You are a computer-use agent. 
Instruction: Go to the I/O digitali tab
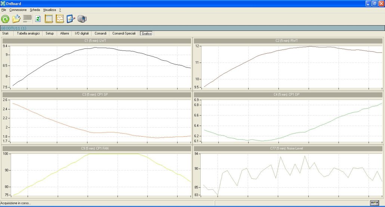pos(82,34)
